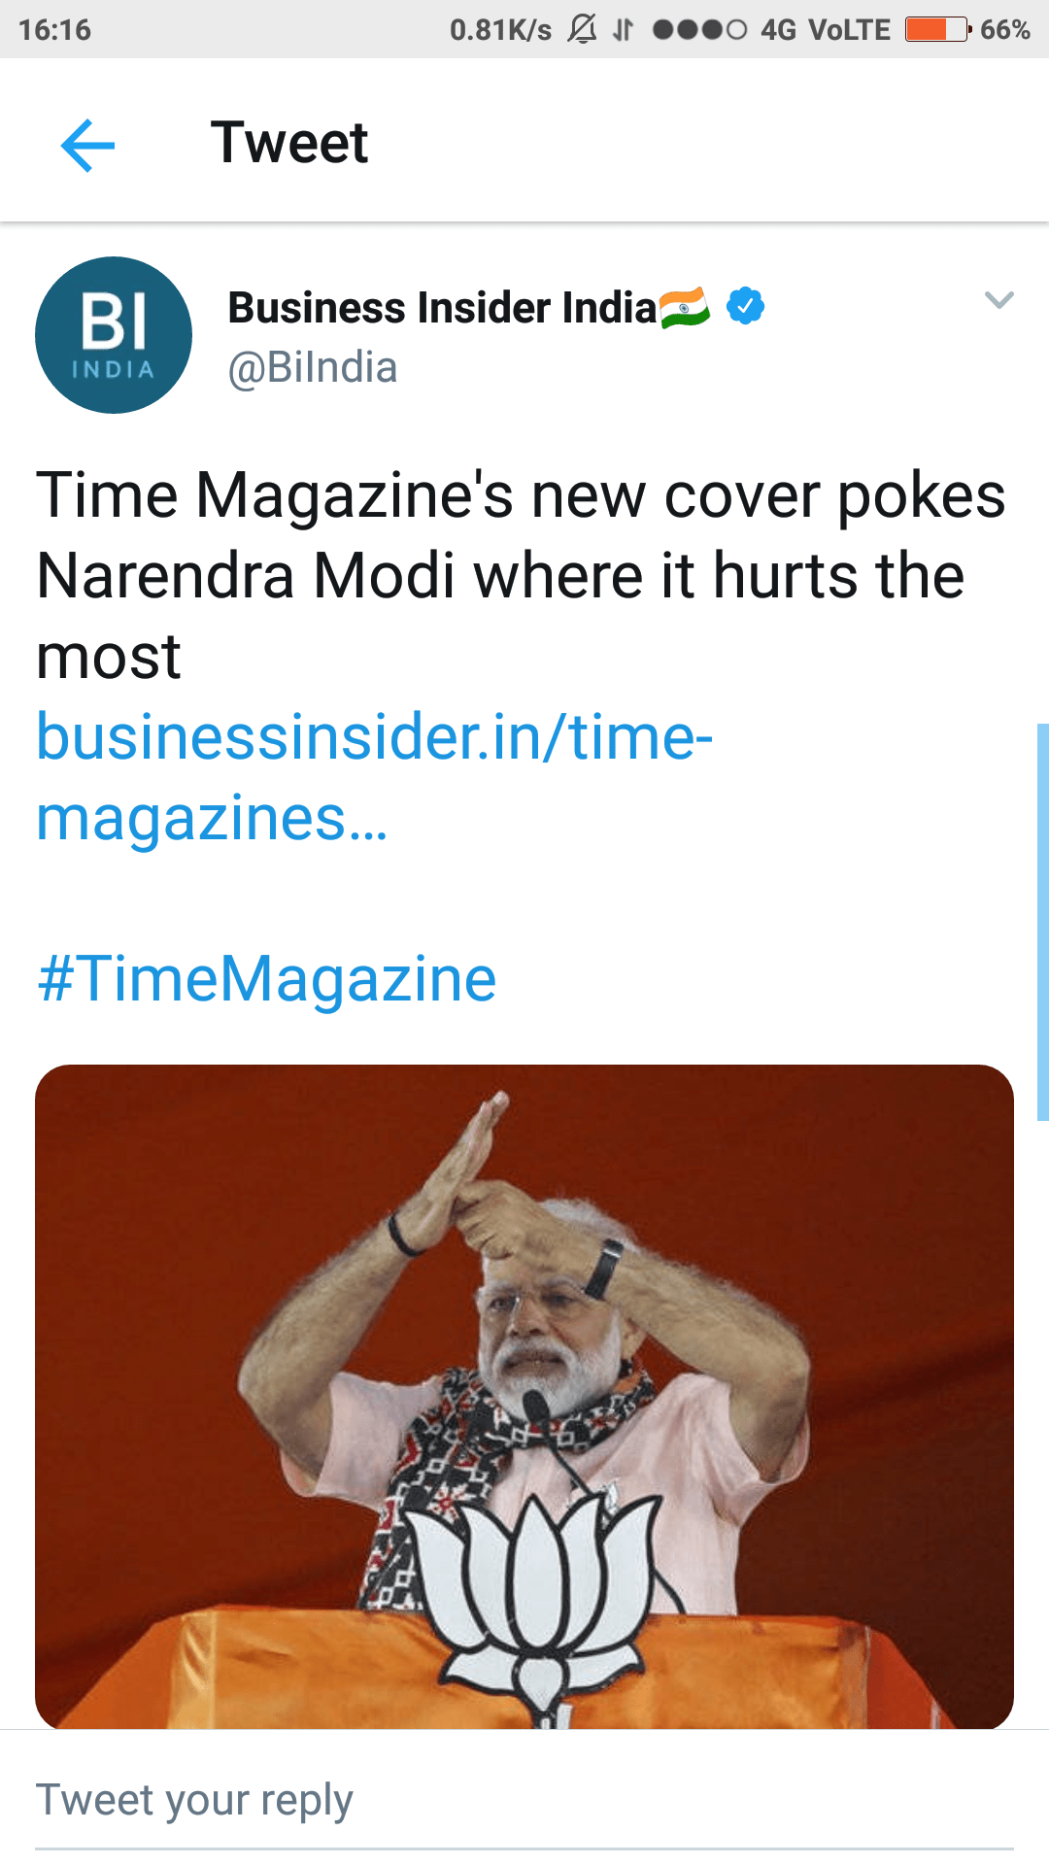This screenshot has height=1865, width=1049.
Task: Tap the signal strength dots indicator
Action: [x=699, y=29]
